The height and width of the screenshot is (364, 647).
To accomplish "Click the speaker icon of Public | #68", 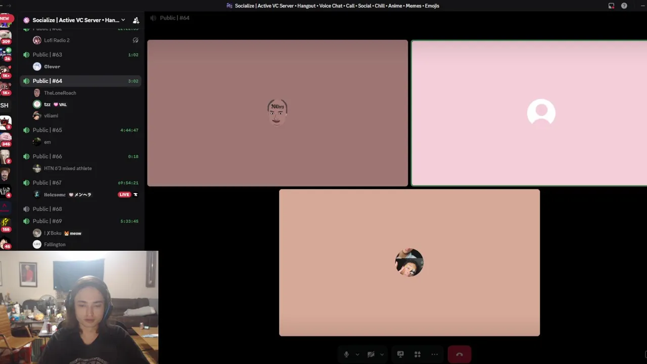I will (x=26, y=209).
